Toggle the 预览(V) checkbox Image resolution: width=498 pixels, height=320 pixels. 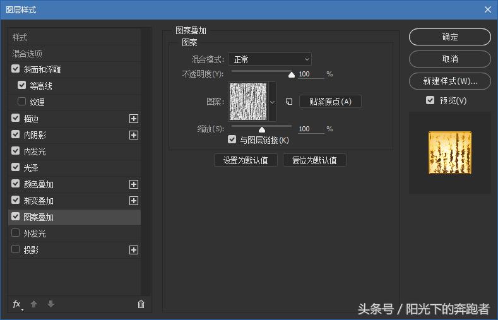pyautogui.click(x=430, y=100)
